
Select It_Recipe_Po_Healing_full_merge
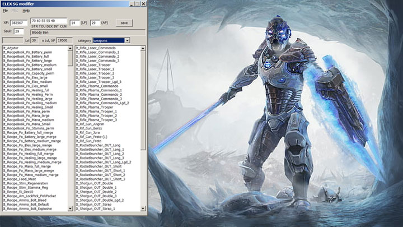point(29,154)
